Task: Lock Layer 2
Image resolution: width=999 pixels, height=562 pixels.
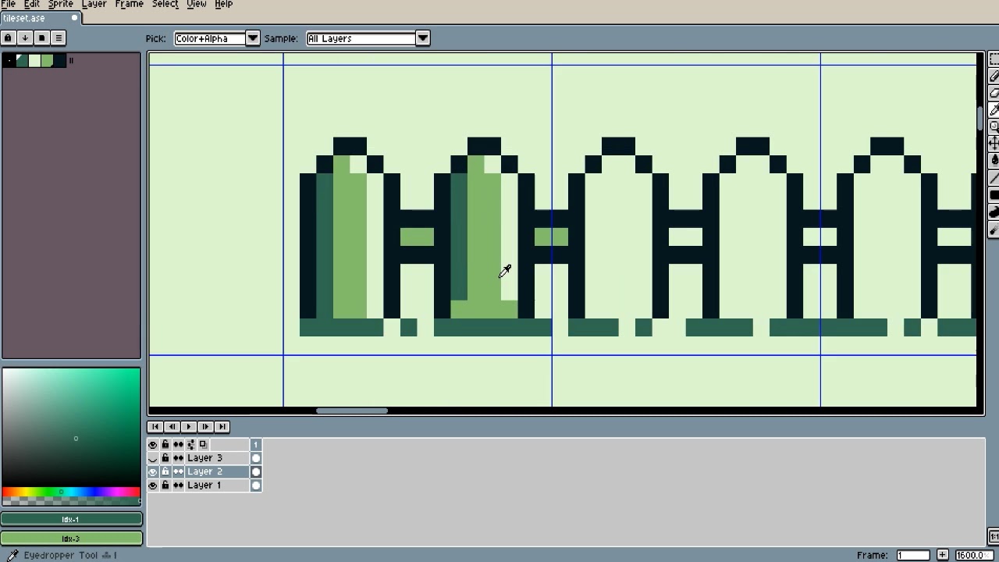Action: tap(165, 471)
